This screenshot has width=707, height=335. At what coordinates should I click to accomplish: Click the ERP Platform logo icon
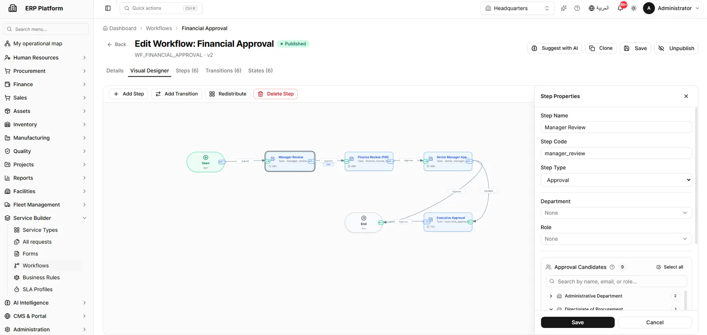pyautogui.click(x=13, y=8)
